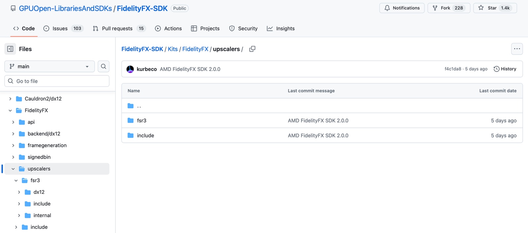Open the Security tab
Viewport: 528px width, 233px height.
(243, 28)
